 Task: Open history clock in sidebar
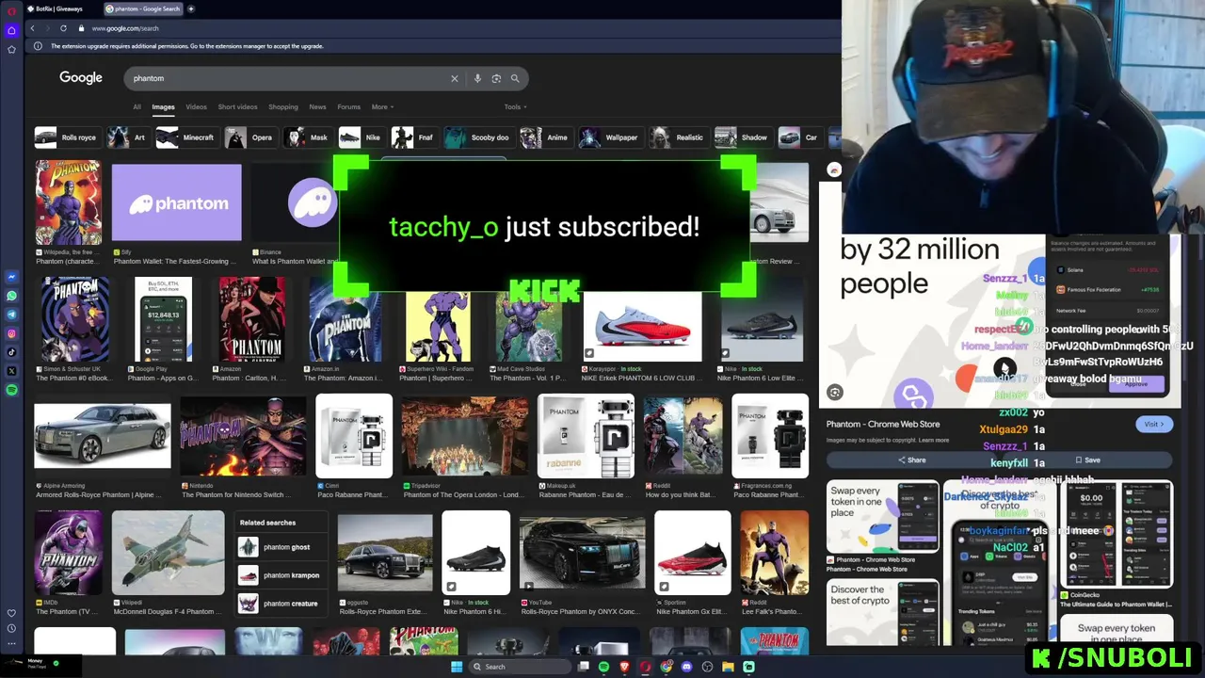[11, 628]
